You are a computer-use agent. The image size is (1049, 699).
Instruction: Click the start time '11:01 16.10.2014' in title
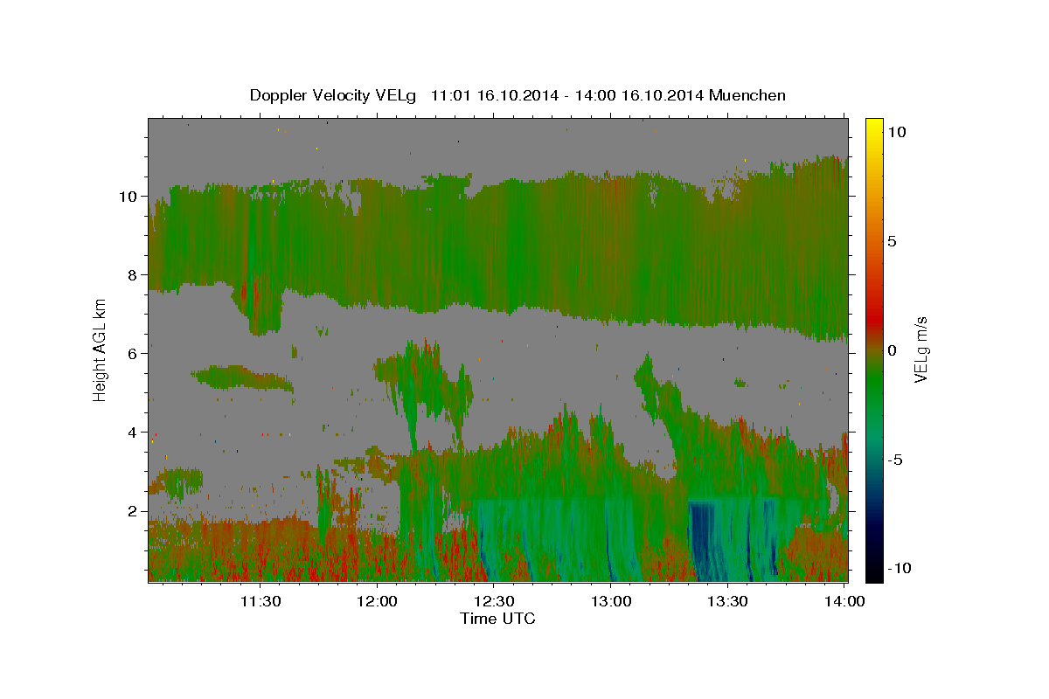tap(494, 95)
